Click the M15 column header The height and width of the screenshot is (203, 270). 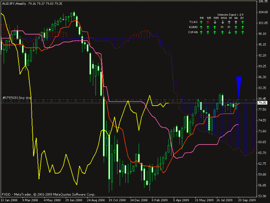(x=216, y=18)
